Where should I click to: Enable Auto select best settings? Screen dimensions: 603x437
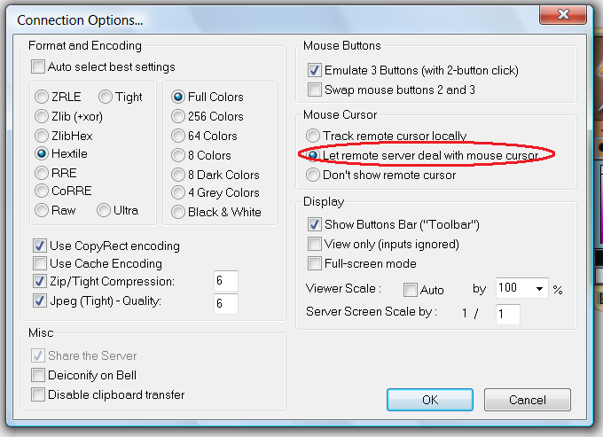click(38, 66)
